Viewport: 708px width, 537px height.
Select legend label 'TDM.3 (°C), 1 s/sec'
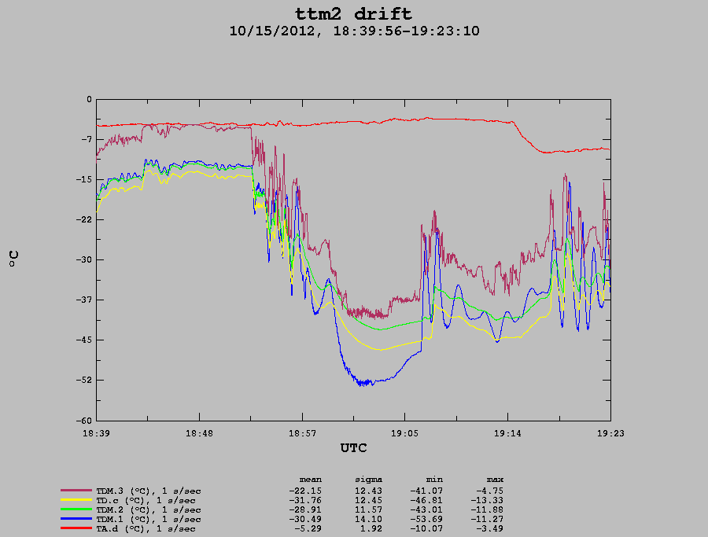click(x=149, y=491)
